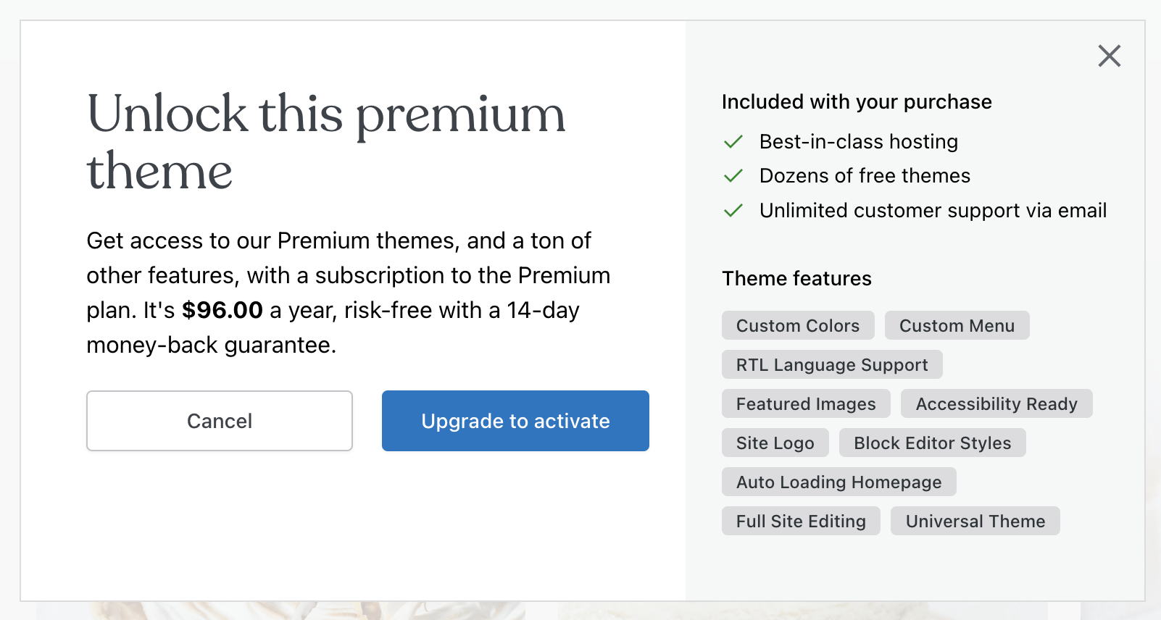Select the Universal Theme feature tag

tap(975, 521)
